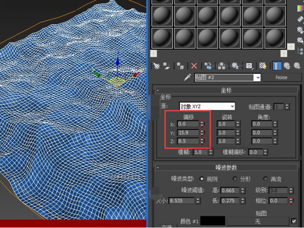
Task: Toggle the highlighted Show End Result icon
Action: tap(277, 66)
